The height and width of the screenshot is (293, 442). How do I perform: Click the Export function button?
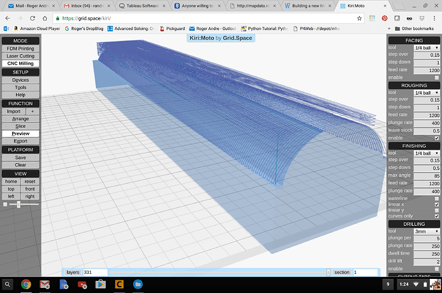(20, 141)
